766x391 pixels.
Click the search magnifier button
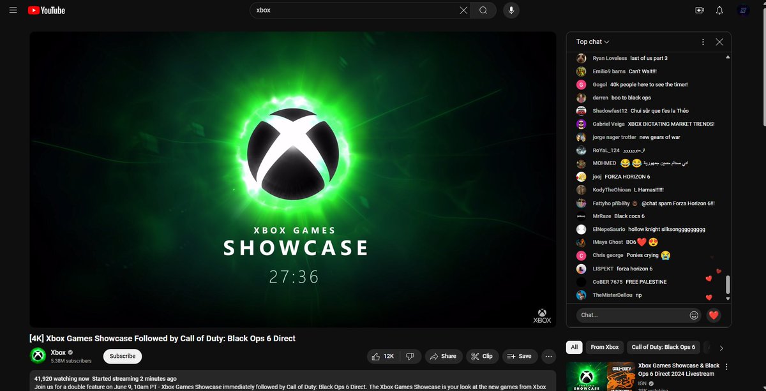(483, 10)
